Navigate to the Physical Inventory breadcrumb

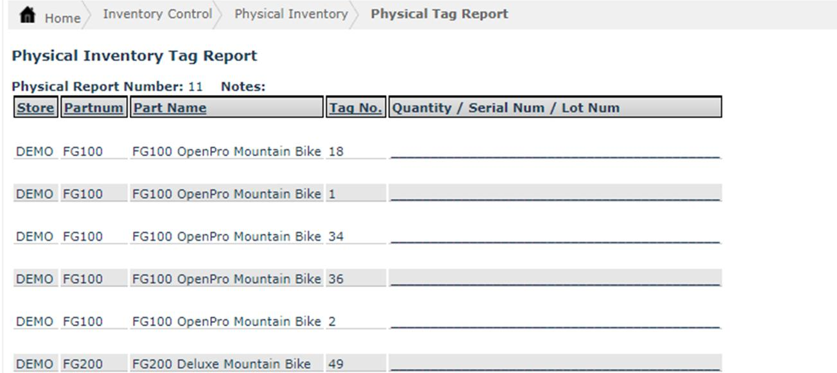coord(291,14)
